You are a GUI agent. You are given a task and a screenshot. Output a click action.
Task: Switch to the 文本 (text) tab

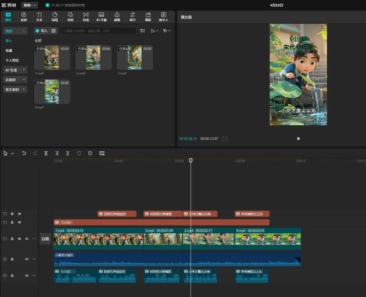(39, 17)
